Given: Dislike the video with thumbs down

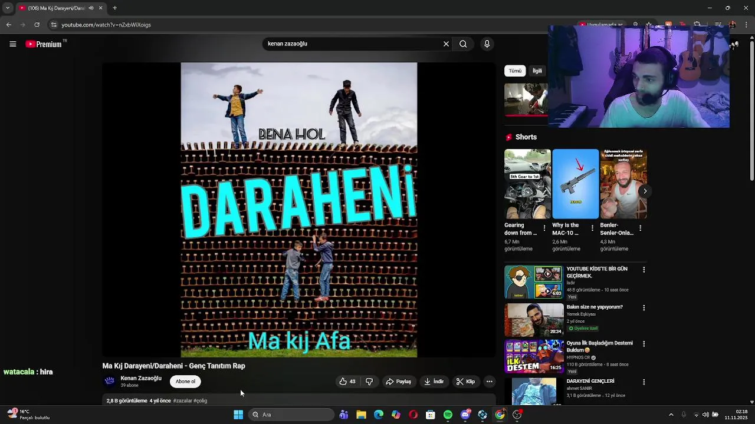Looking at the screenshot, I should (369, 382).
